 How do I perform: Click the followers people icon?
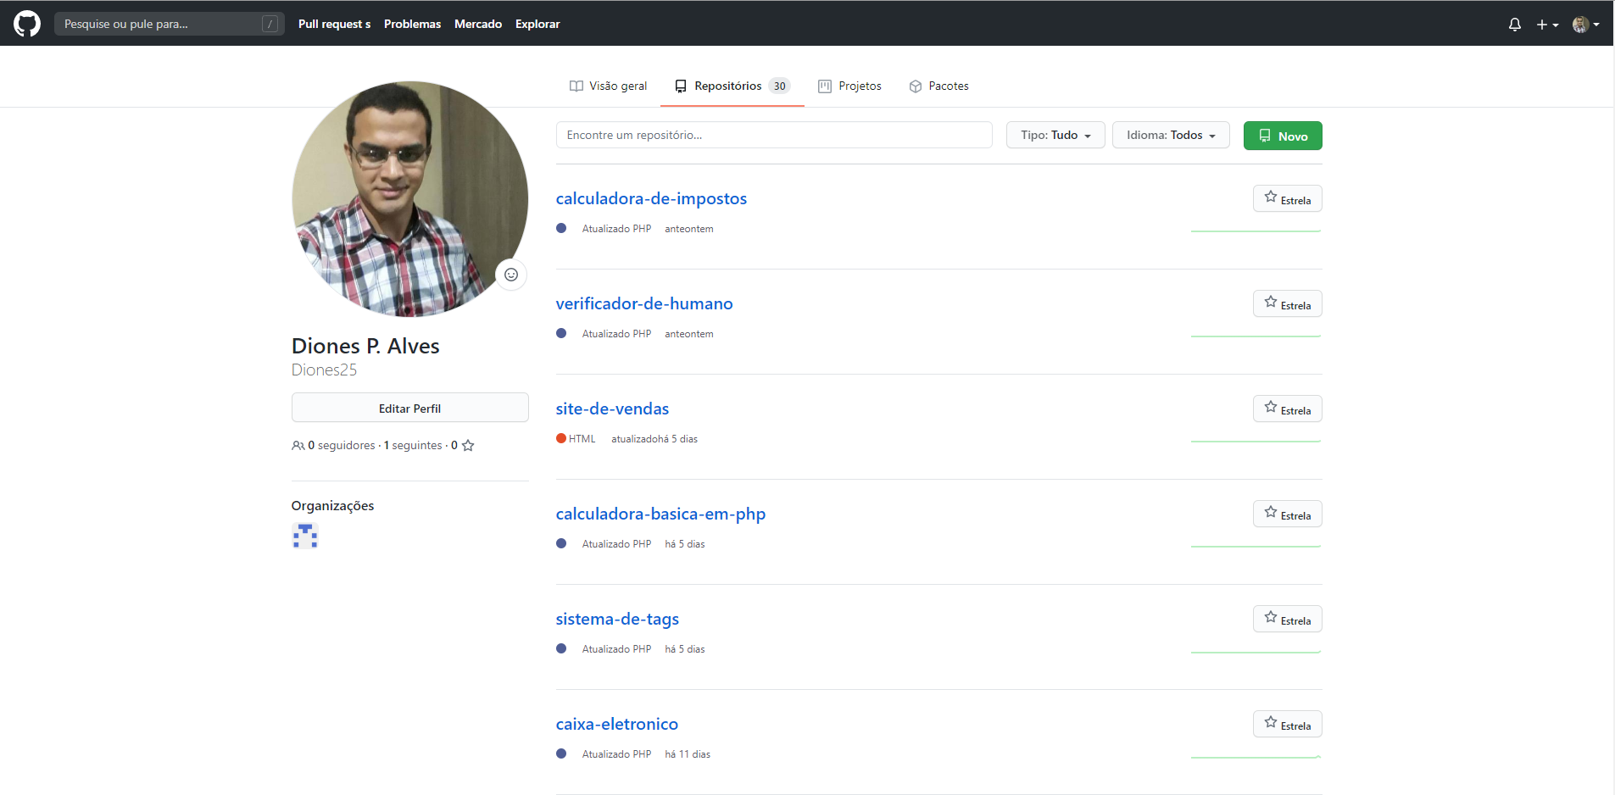click(x=298, y=446)
